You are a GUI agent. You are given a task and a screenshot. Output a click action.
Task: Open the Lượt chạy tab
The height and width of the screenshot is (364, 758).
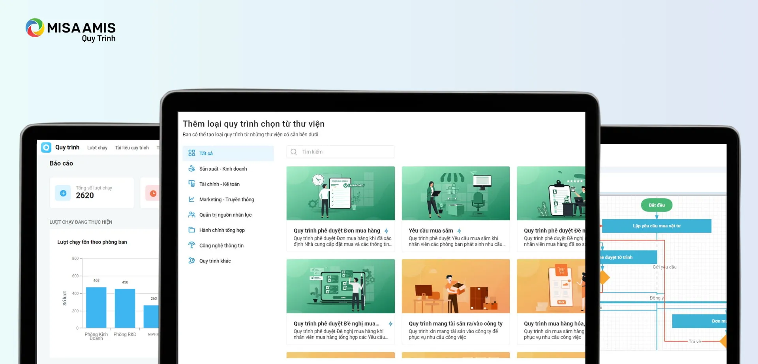pos(97,148)
